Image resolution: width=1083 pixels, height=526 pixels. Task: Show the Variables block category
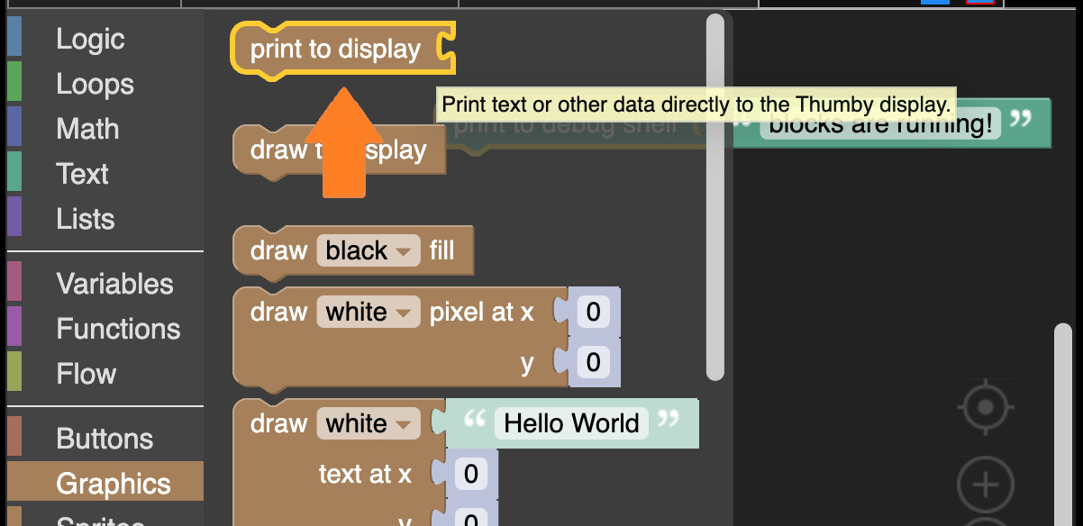(x=114, y=284)
